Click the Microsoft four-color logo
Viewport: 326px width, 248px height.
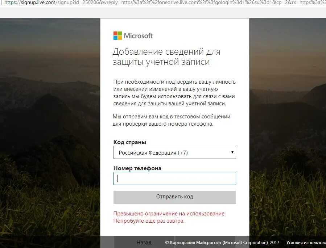coord(117,36)
